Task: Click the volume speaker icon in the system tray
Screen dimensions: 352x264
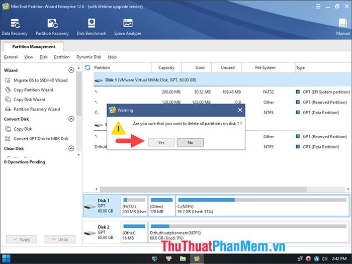Action: (x=325, y=258)
